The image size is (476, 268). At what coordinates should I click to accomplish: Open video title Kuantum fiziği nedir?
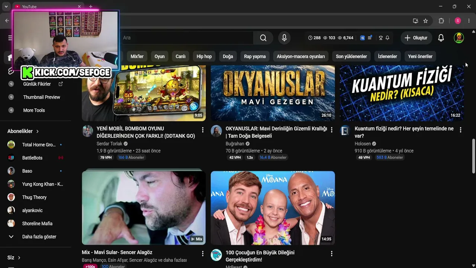pyautogui.click(x=404, y=132)
